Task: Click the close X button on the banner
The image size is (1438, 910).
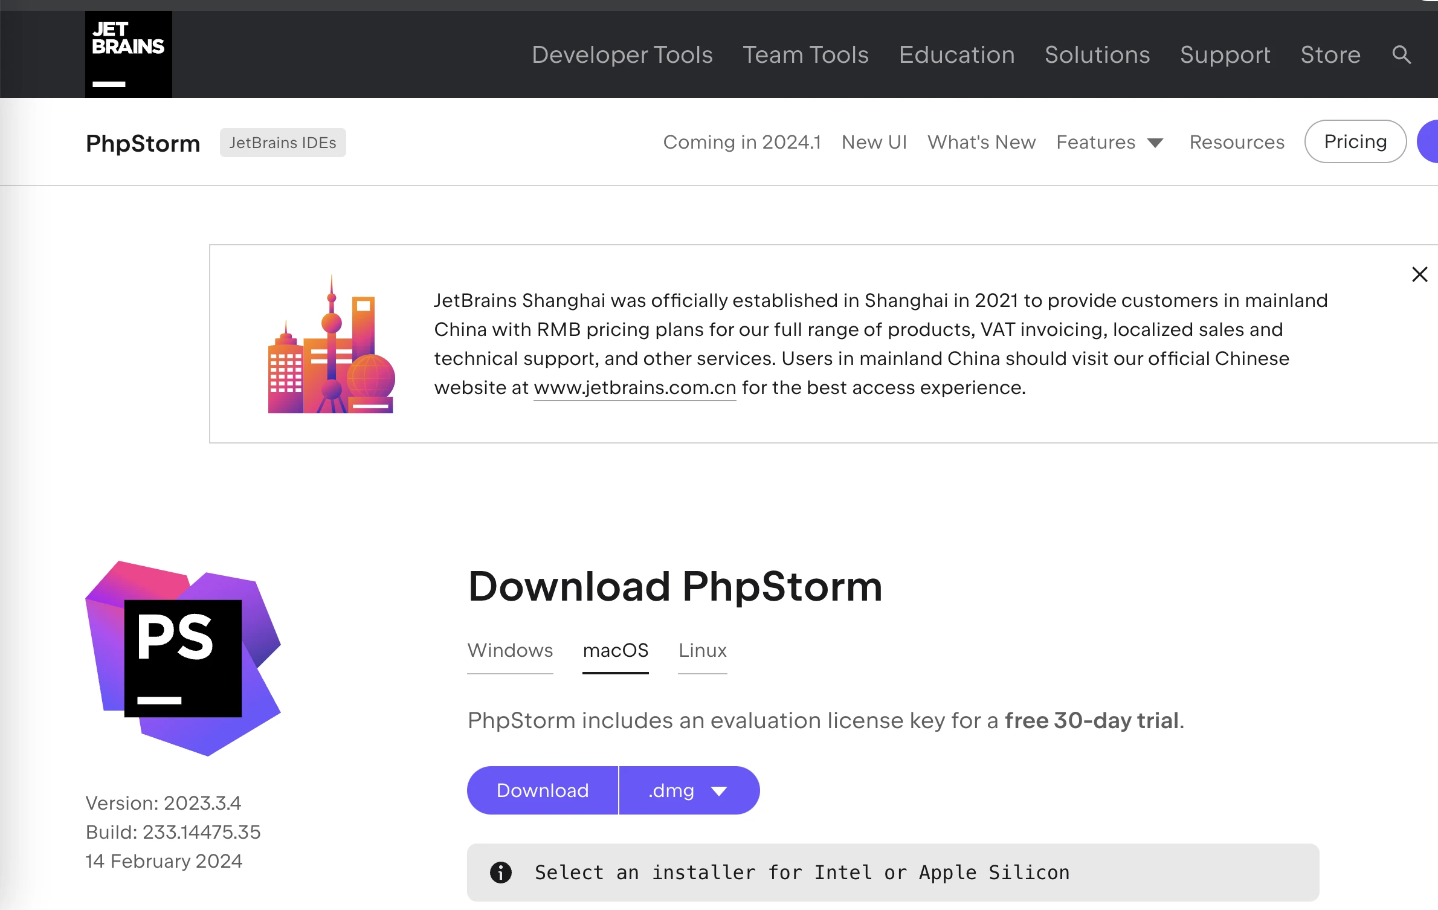Action: (x=1420, y=274)
